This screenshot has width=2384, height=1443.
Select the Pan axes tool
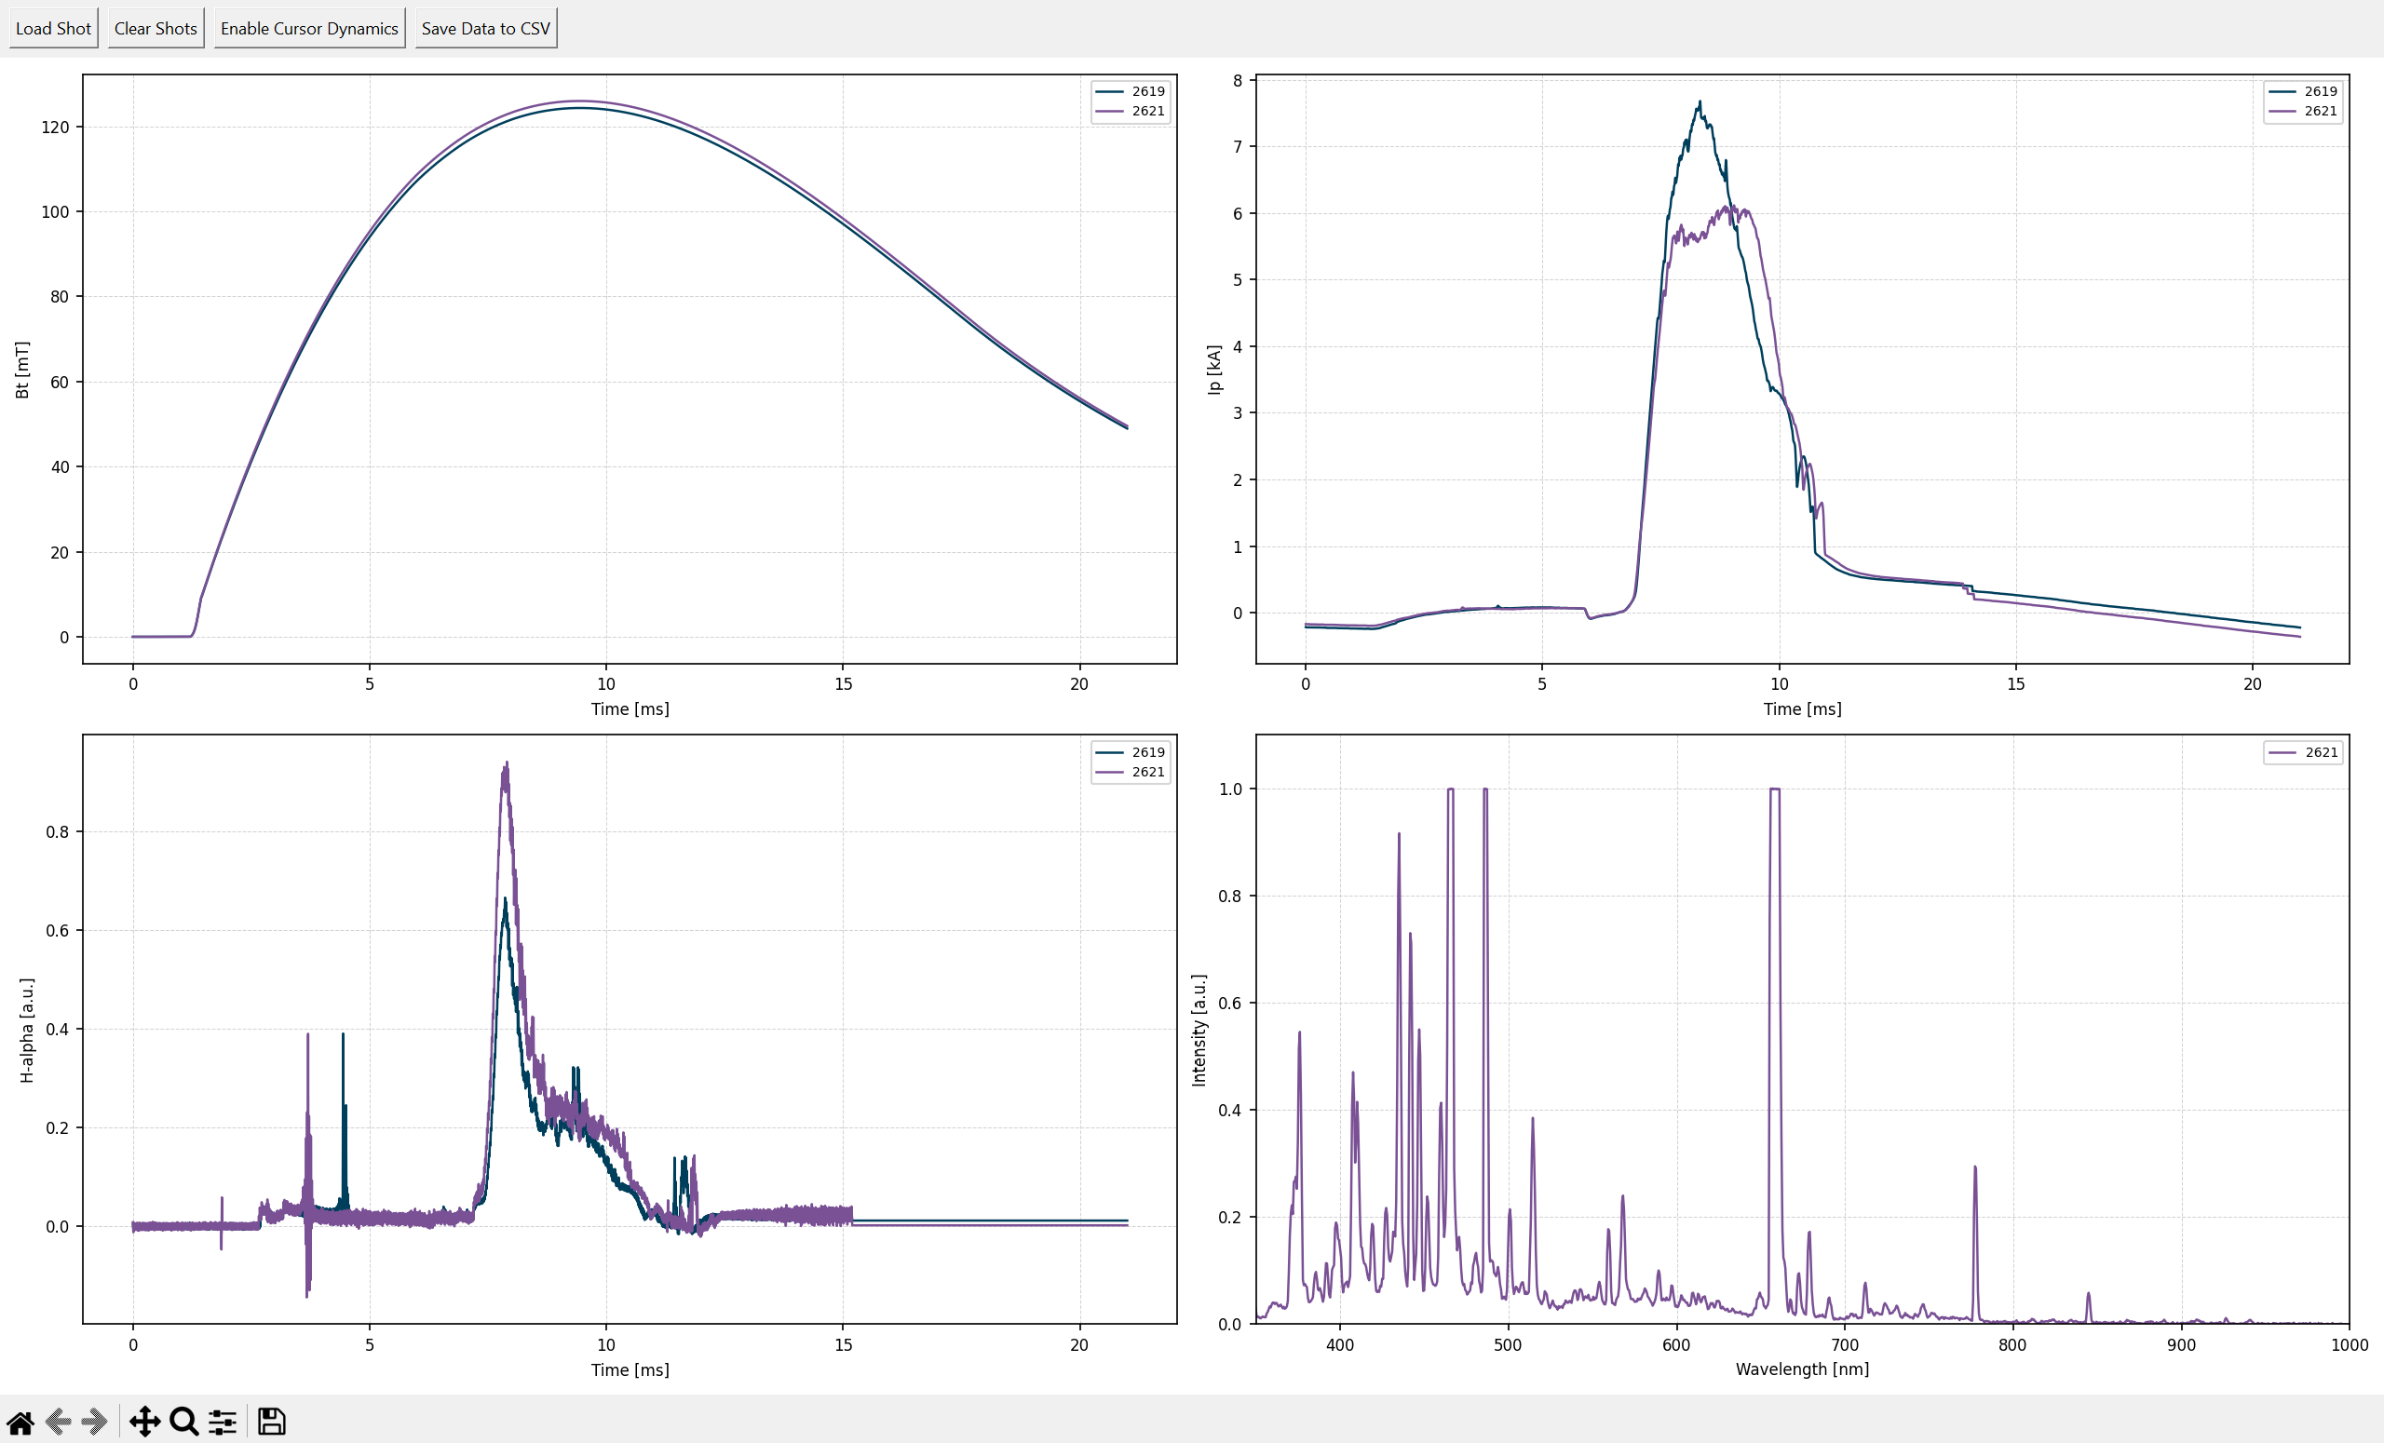145,1422
